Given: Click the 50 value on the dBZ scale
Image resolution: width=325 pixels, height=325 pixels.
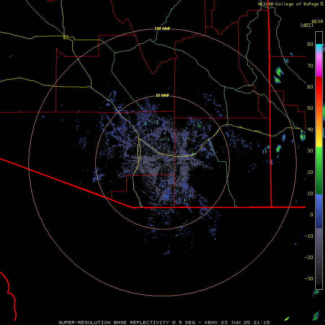Looking at the screenshot, I should (310, 108).
